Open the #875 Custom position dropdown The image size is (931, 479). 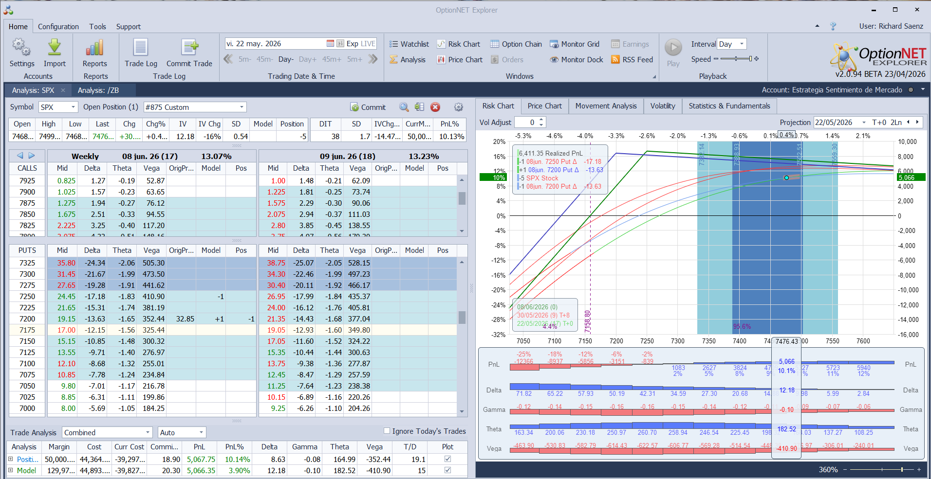[x=242, y=107]
